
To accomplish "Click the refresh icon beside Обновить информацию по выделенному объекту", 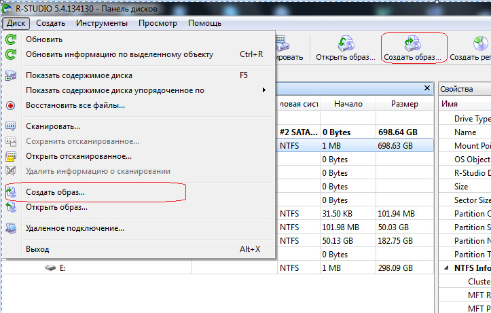I will coord(11,54).
